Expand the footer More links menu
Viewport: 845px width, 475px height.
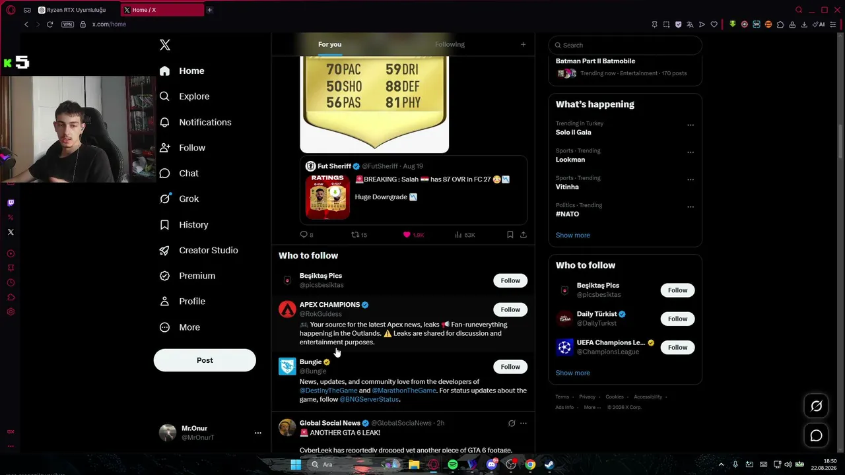(592, 408)
